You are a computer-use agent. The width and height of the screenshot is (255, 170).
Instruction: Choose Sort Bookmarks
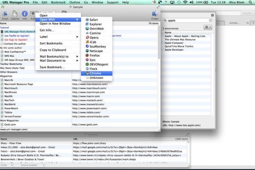[58, 43]
